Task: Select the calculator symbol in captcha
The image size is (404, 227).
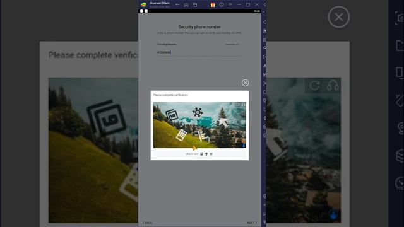Action: point(181,135)
